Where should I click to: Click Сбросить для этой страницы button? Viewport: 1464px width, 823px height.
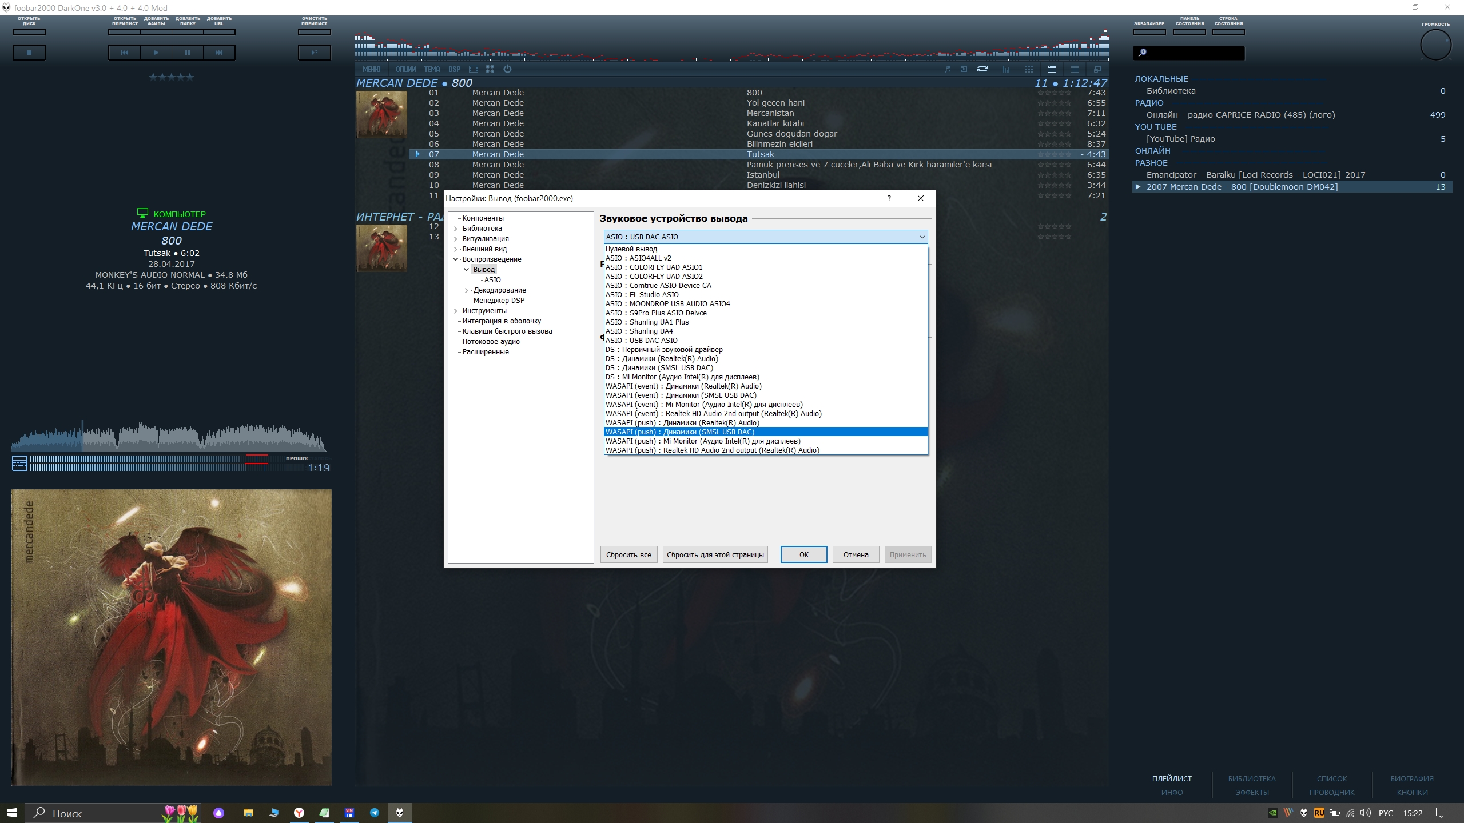[715, 554]
